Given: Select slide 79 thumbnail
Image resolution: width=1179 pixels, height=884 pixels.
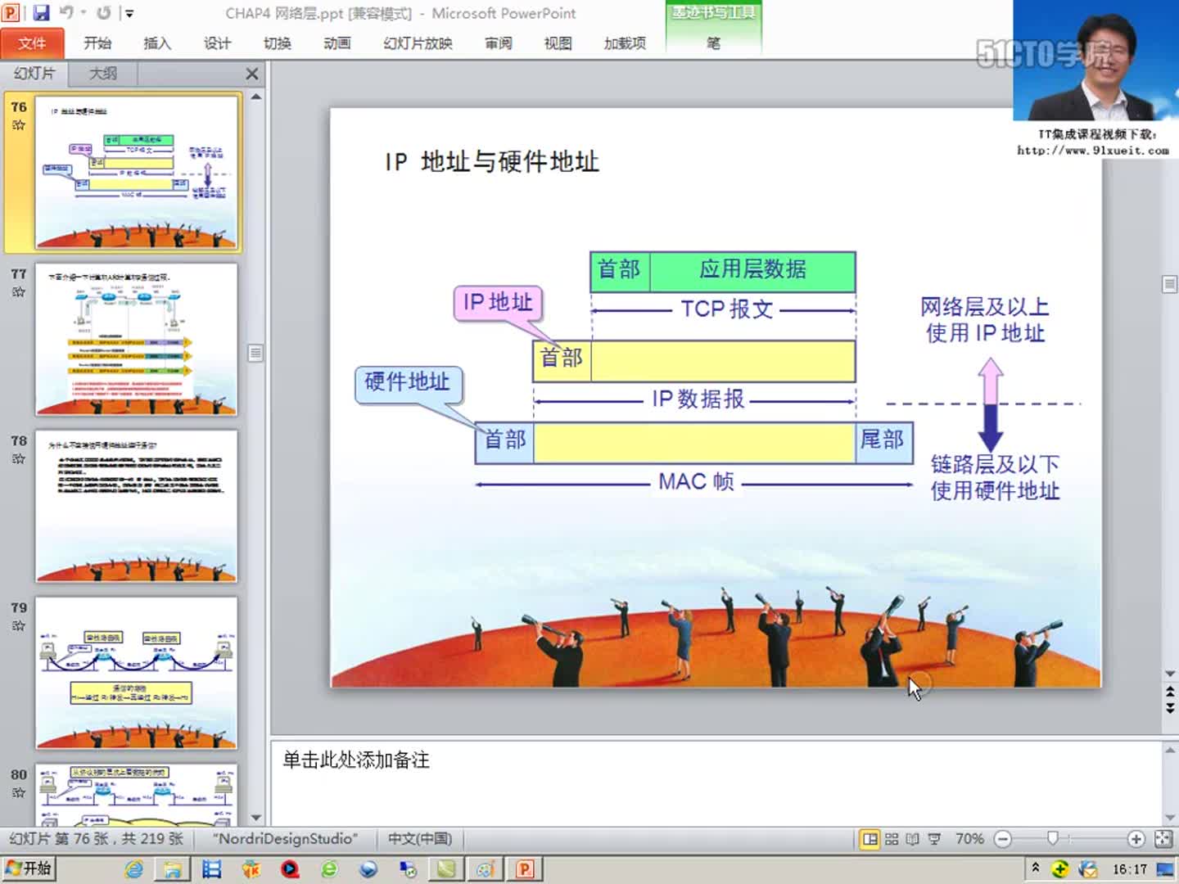Looking at the screenshot, I should (137, 673).
